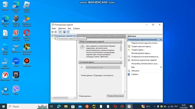This screenshot has width=195, height=109.
Task: Select the Браузер Opera desktop icon
Action: [x=27, y=35]
